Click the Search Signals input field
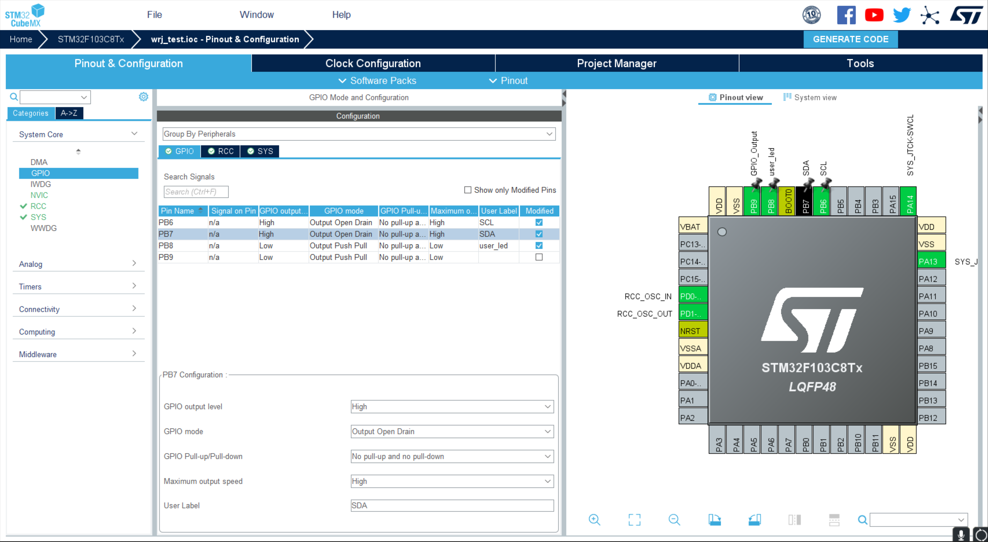This screenshot has height=542, width=988. coord(196,192)
